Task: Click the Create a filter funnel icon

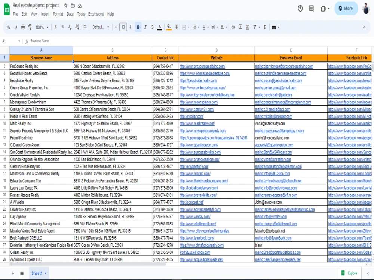Action: 255,27
